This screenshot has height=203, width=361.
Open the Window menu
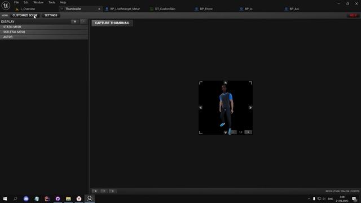coord(38,2)
